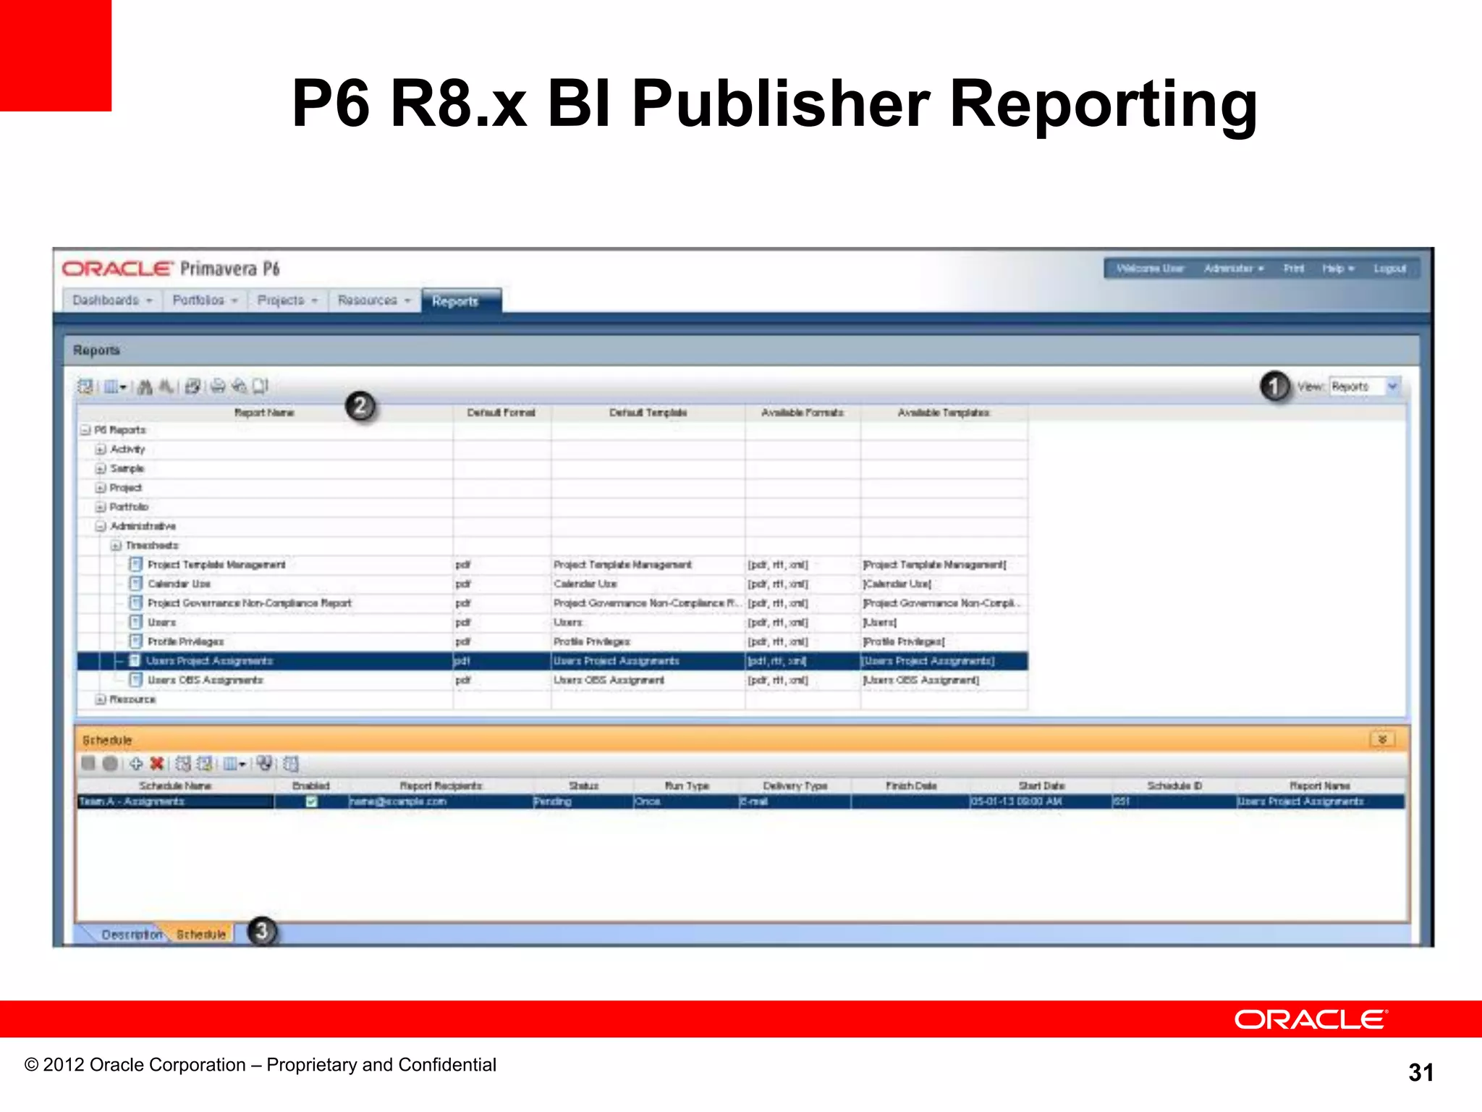Open the Portfolios menu tab

(x=205, y=300)
